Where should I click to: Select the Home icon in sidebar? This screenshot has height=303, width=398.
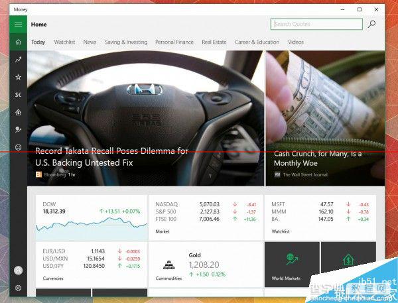tap(19, 42)
